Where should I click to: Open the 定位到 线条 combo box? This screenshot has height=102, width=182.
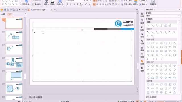163,16
